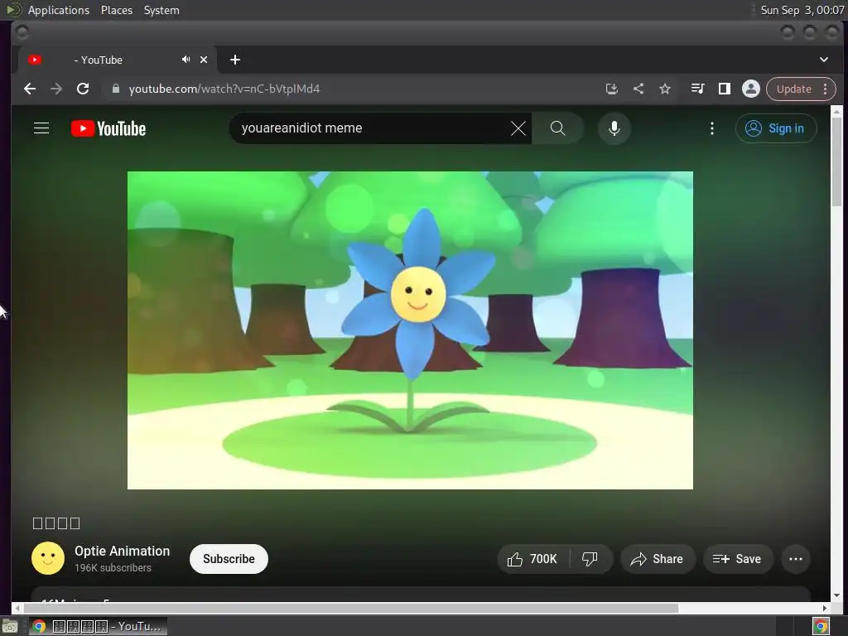Click the Update button in Chrome toolbar
The image size is (848, 636).
(x=794, y=89)
